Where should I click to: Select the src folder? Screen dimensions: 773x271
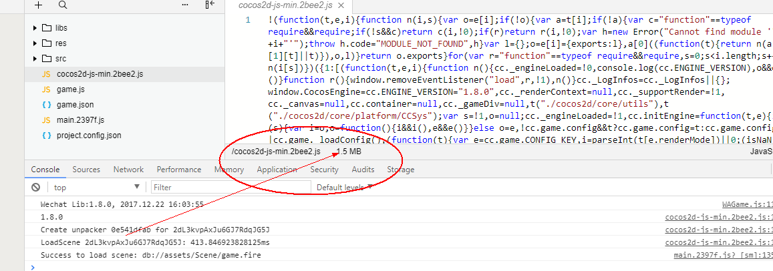61,59
